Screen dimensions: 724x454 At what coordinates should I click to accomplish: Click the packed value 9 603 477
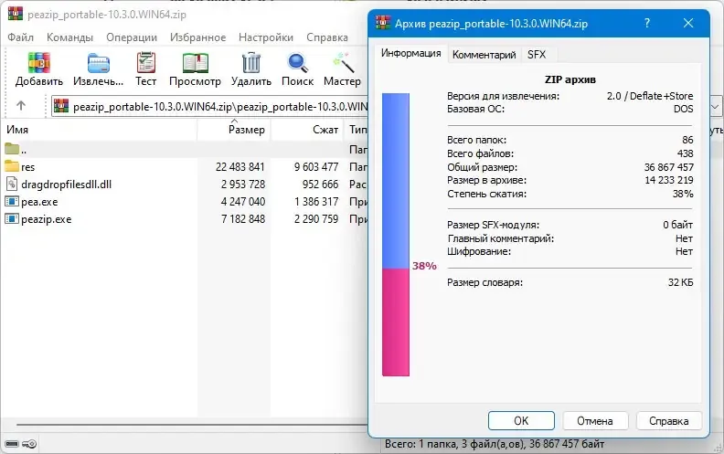(316, 166)
